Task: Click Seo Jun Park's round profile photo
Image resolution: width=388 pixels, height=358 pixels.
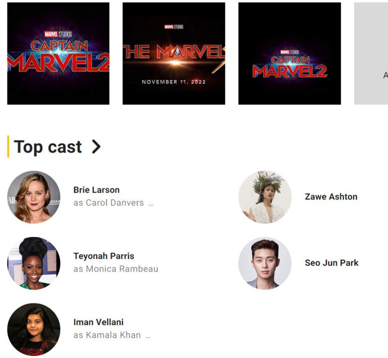Action: tap(265, 263)
